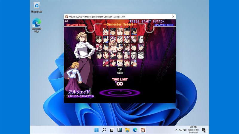
Task: Select the green-eyed dark-haired girl portrait
Action: 99,39
